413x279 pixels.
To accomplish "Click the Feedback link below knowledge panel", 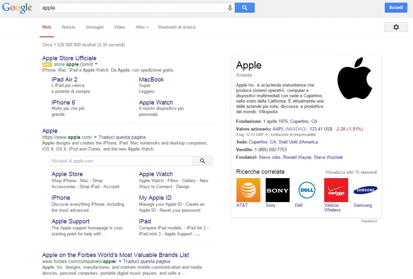I will click(x=369, y=221).
